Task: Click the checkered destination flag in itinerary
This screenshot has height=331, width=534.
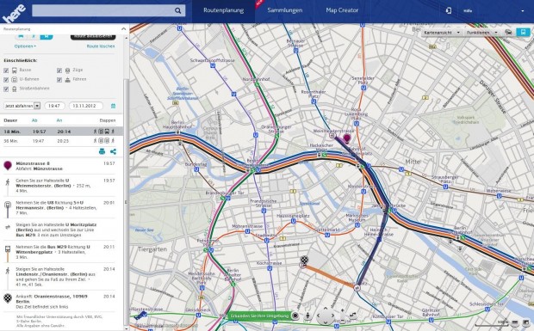Action: (x=8, y=298)
